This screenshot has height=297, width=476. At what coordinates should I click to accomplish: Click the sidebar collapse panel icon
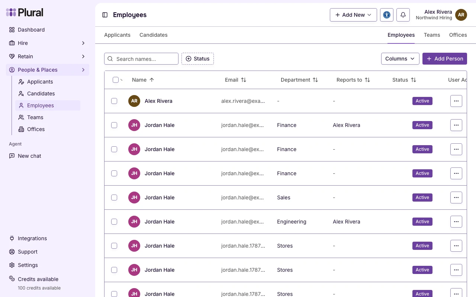[105, 15]
